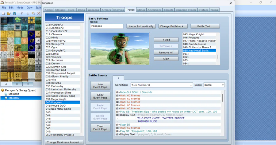The height and width of the screenshot is (145, 276).
Task: Open the Draw menu
Action: pos(29,8)
